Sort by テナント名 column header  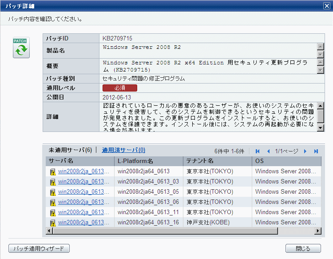[218, 161]
